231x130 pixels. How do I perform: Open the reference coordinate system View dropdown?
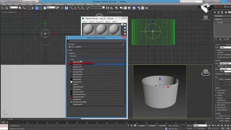(51, 7)
